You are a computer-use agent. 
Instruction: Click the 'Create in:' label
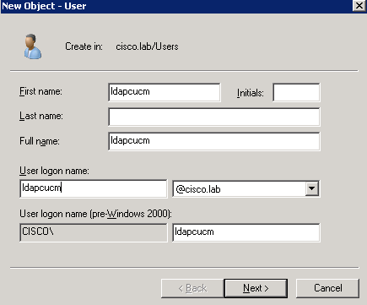pyautogui.click(x=84, y=46)
